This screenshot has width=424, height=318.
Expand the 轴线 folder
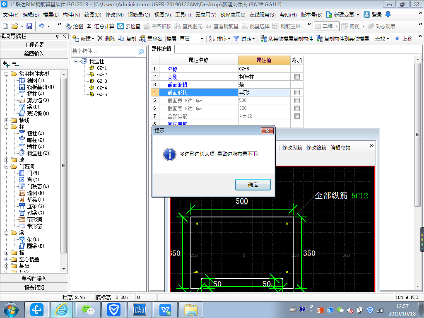pos(7,120)
